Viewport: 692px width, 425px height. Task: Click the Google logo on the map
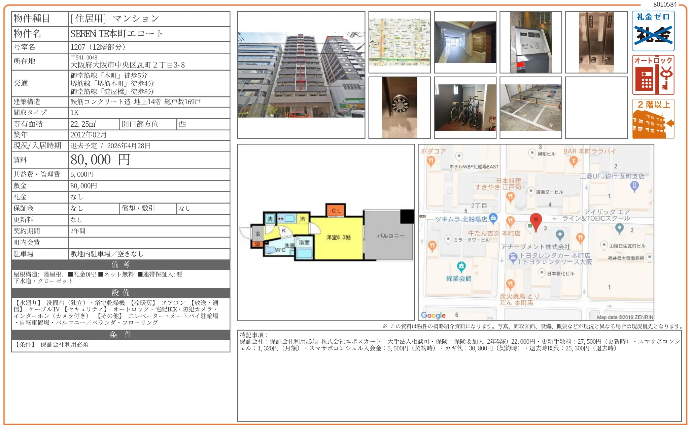coord(433,315)
